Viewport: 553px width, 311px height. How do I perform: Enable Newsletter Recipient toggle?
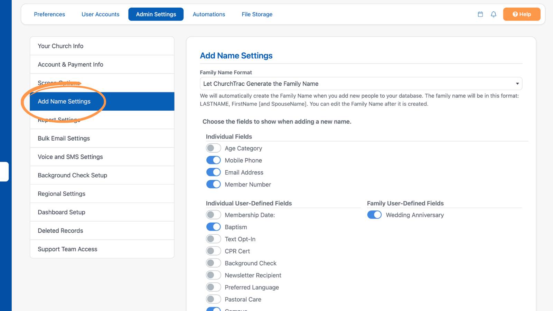point(213,275)
